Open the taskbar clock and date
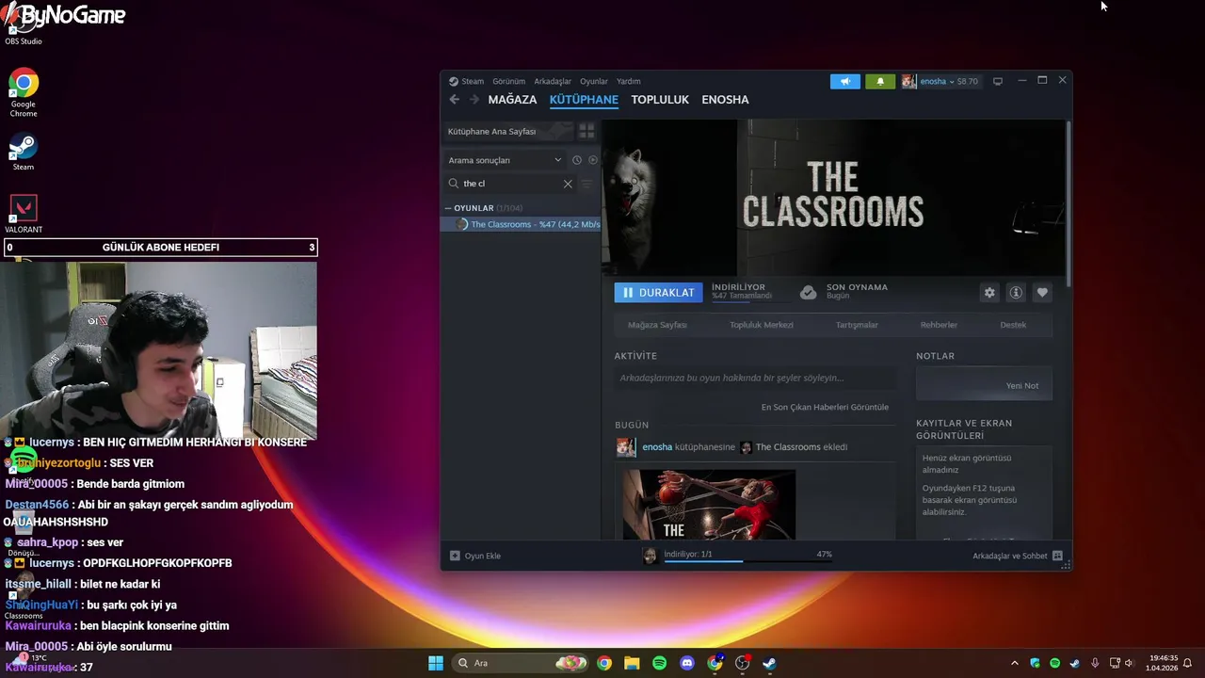The image size is (1205, 678). click(x=1163, y=663)
